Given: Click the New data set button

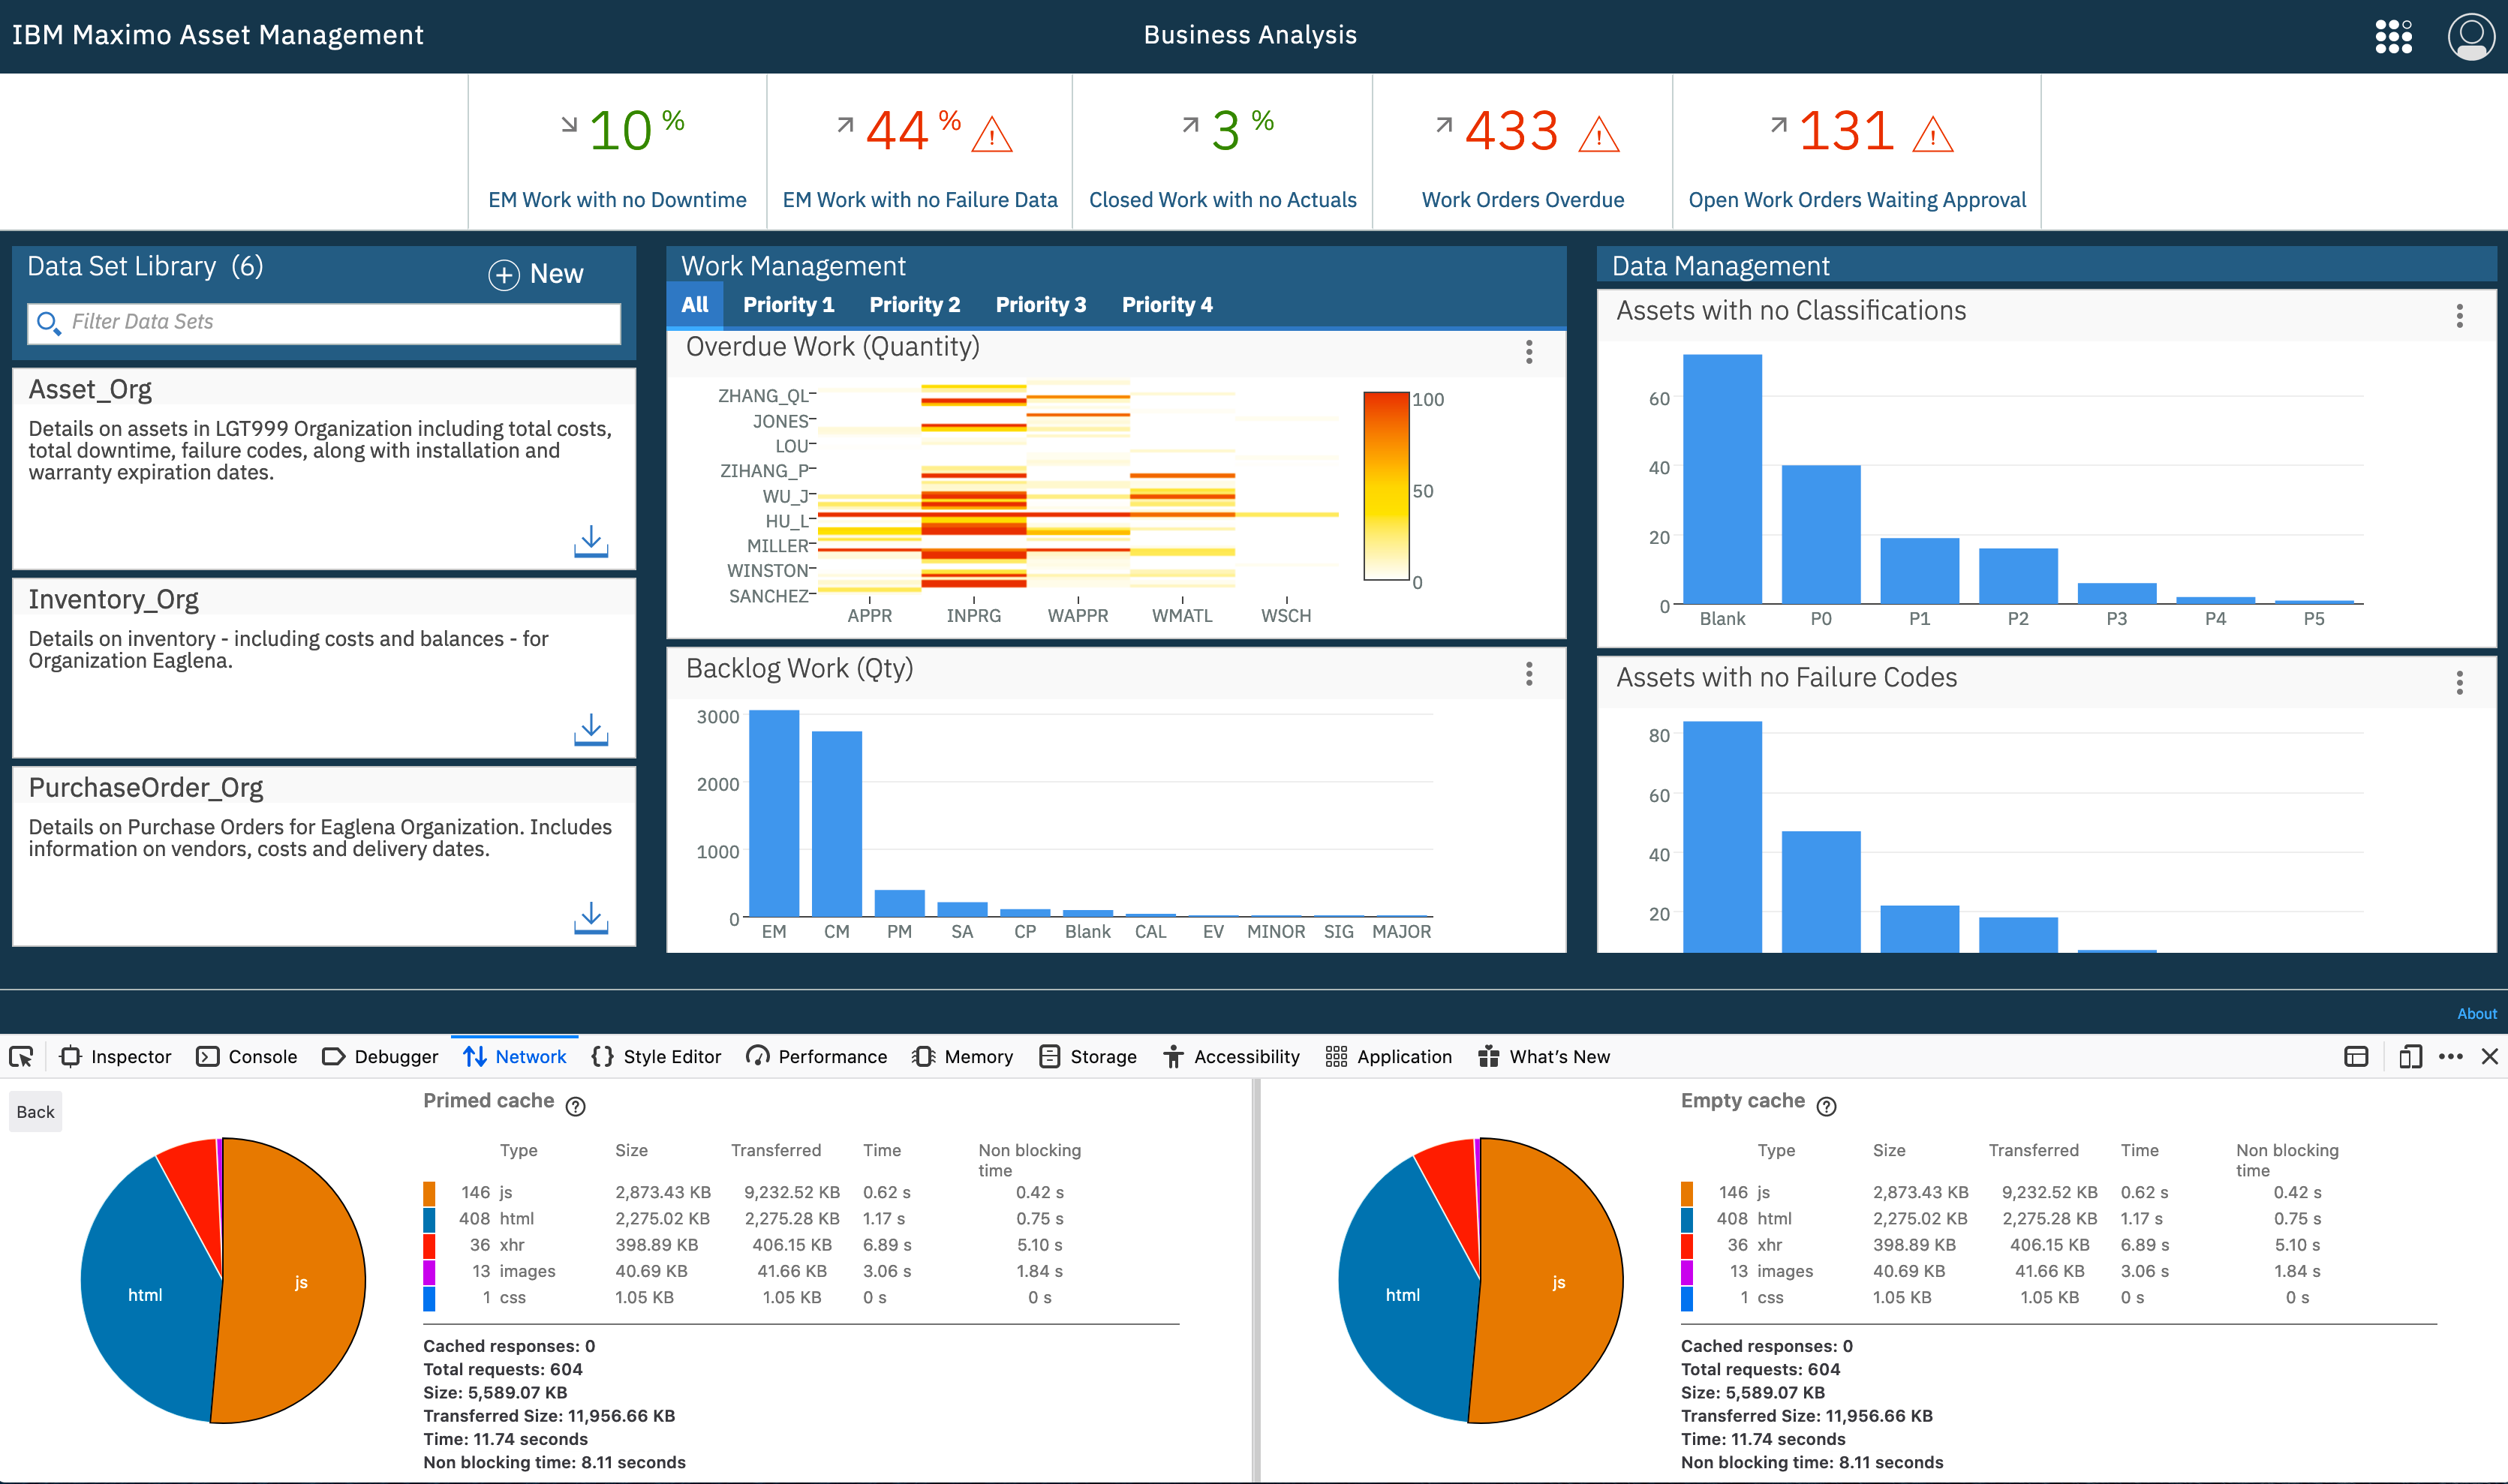Looking at the screenshot, I should (x=536, y=274).
